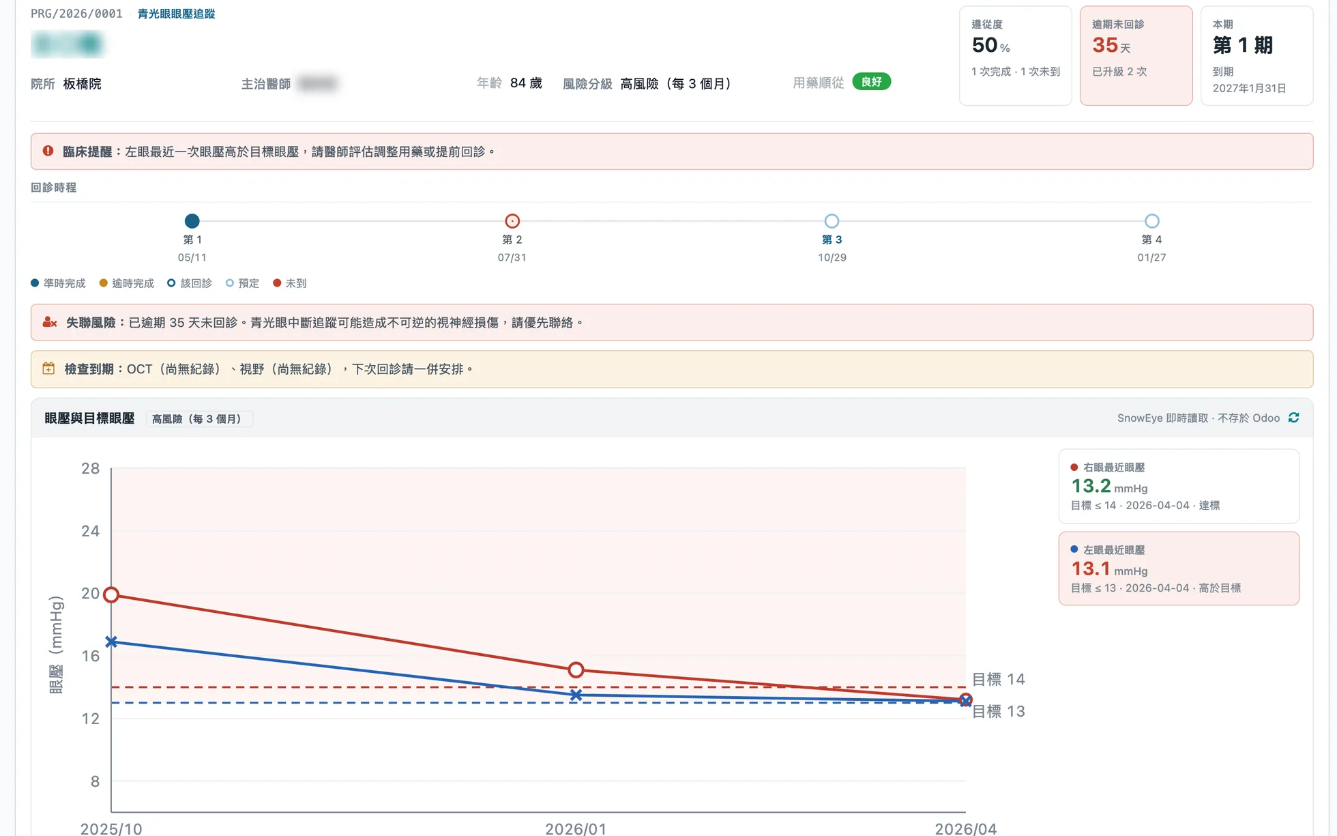
Task: Click the clinical reminder exclamation icon
Action: [x=48, y=151]
